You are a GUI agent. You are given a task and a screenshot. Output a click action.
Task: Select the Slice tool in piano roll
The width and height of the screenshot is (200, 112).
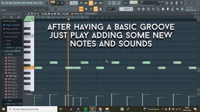(x=58, y=14)
